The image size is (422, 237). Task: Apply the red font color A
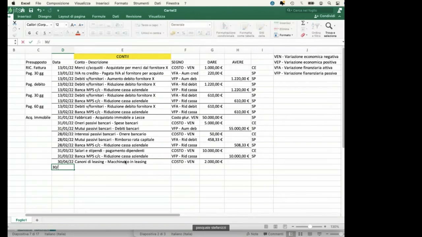(78, 33)
